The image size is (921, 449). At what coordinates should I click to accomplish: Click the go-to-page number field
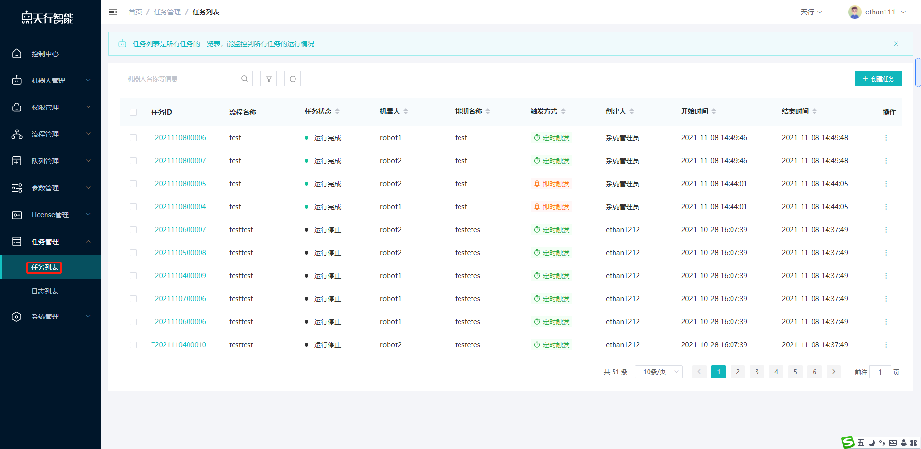click(880, 372)
